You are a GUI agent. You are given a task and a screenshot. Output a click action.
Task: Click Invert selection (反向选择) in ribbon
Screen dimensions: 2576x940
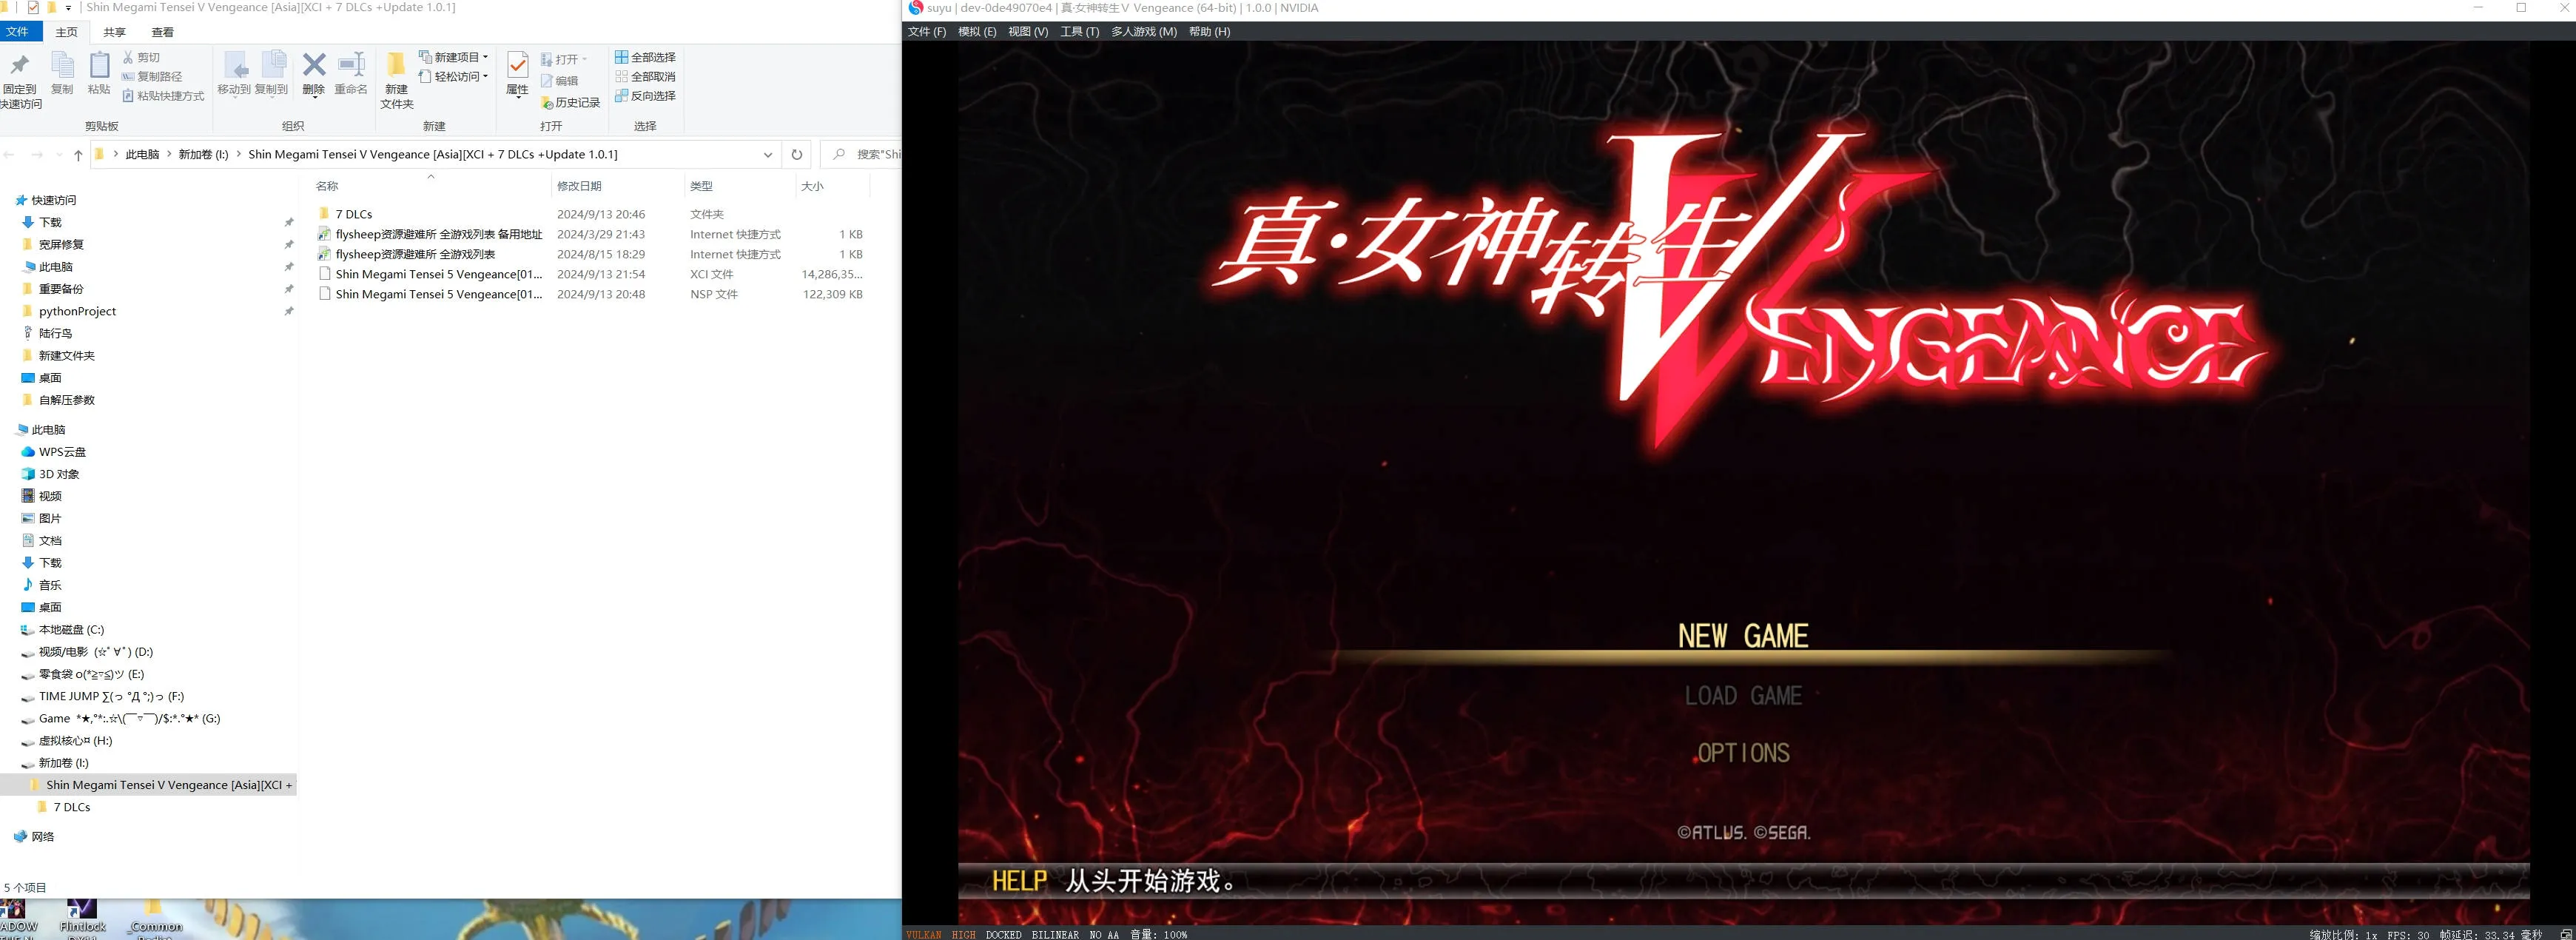point(645,95)
